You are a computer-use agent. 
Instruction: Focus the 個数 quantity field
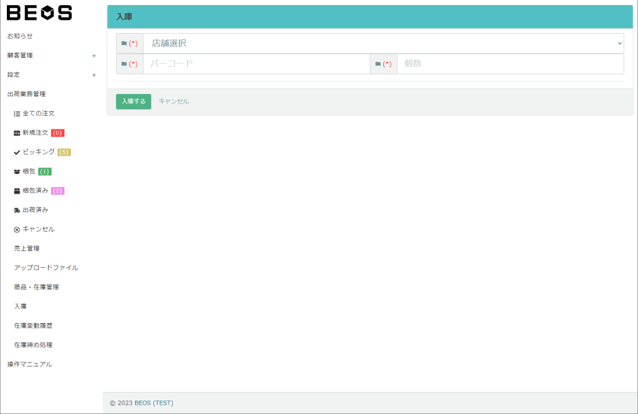tap(510, 64)
